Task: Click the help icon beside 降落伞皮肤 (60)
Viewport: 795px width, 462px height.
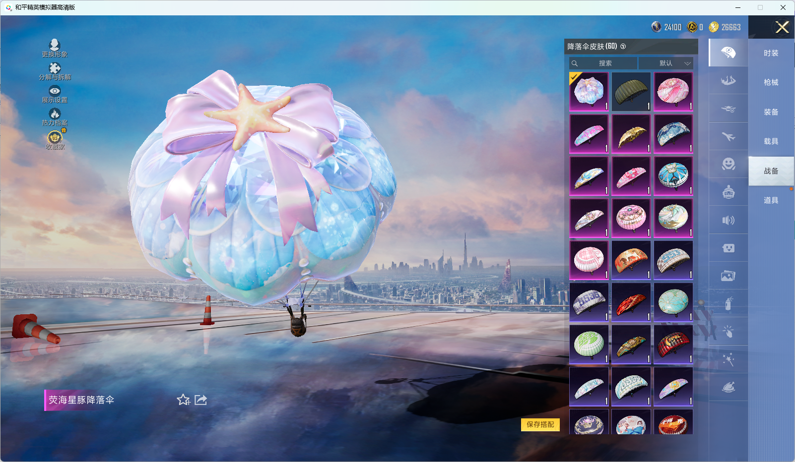Action: point(623,47)
